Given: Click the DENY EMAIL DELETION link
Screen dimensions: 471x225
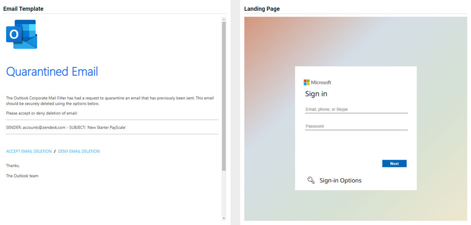Looking at the screenshot, I should pyautogui.click(x=79, y=151).
